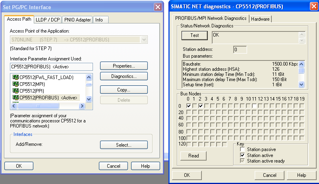Click the CP5512(MPI) card icon
The width and height of the screenshot is (319, 184).
pyautogui.click(x=15, y=84)
